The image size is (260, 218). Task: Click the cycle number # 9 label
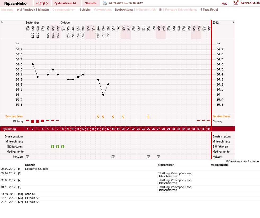[x=42, y=3]
